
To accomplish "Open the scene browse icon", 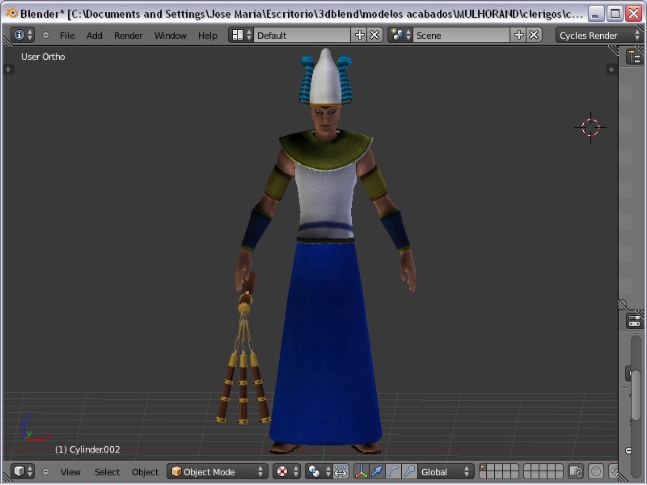I will (400, 35).
